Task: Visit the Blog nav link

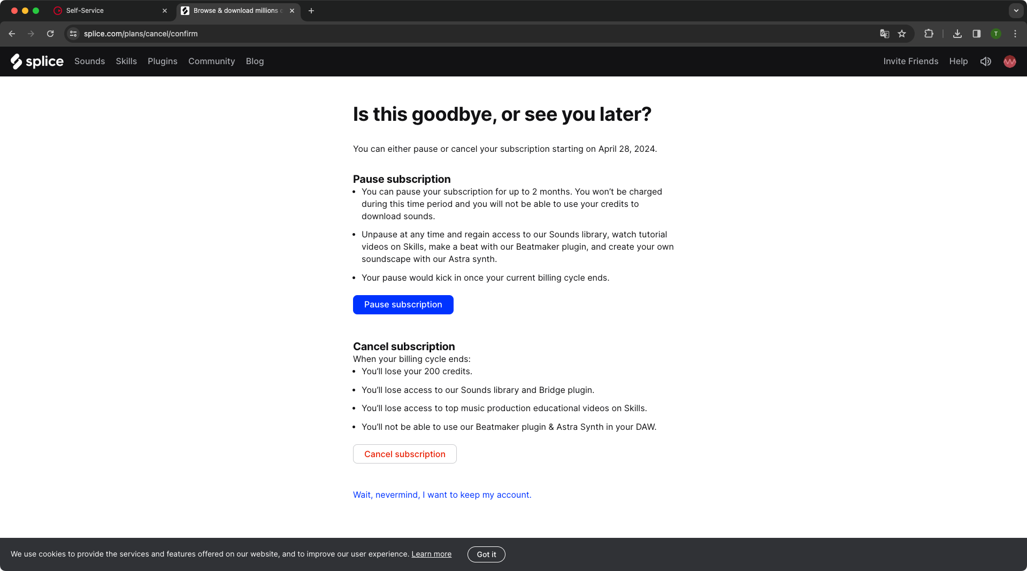Action: (x=255, y=61)
